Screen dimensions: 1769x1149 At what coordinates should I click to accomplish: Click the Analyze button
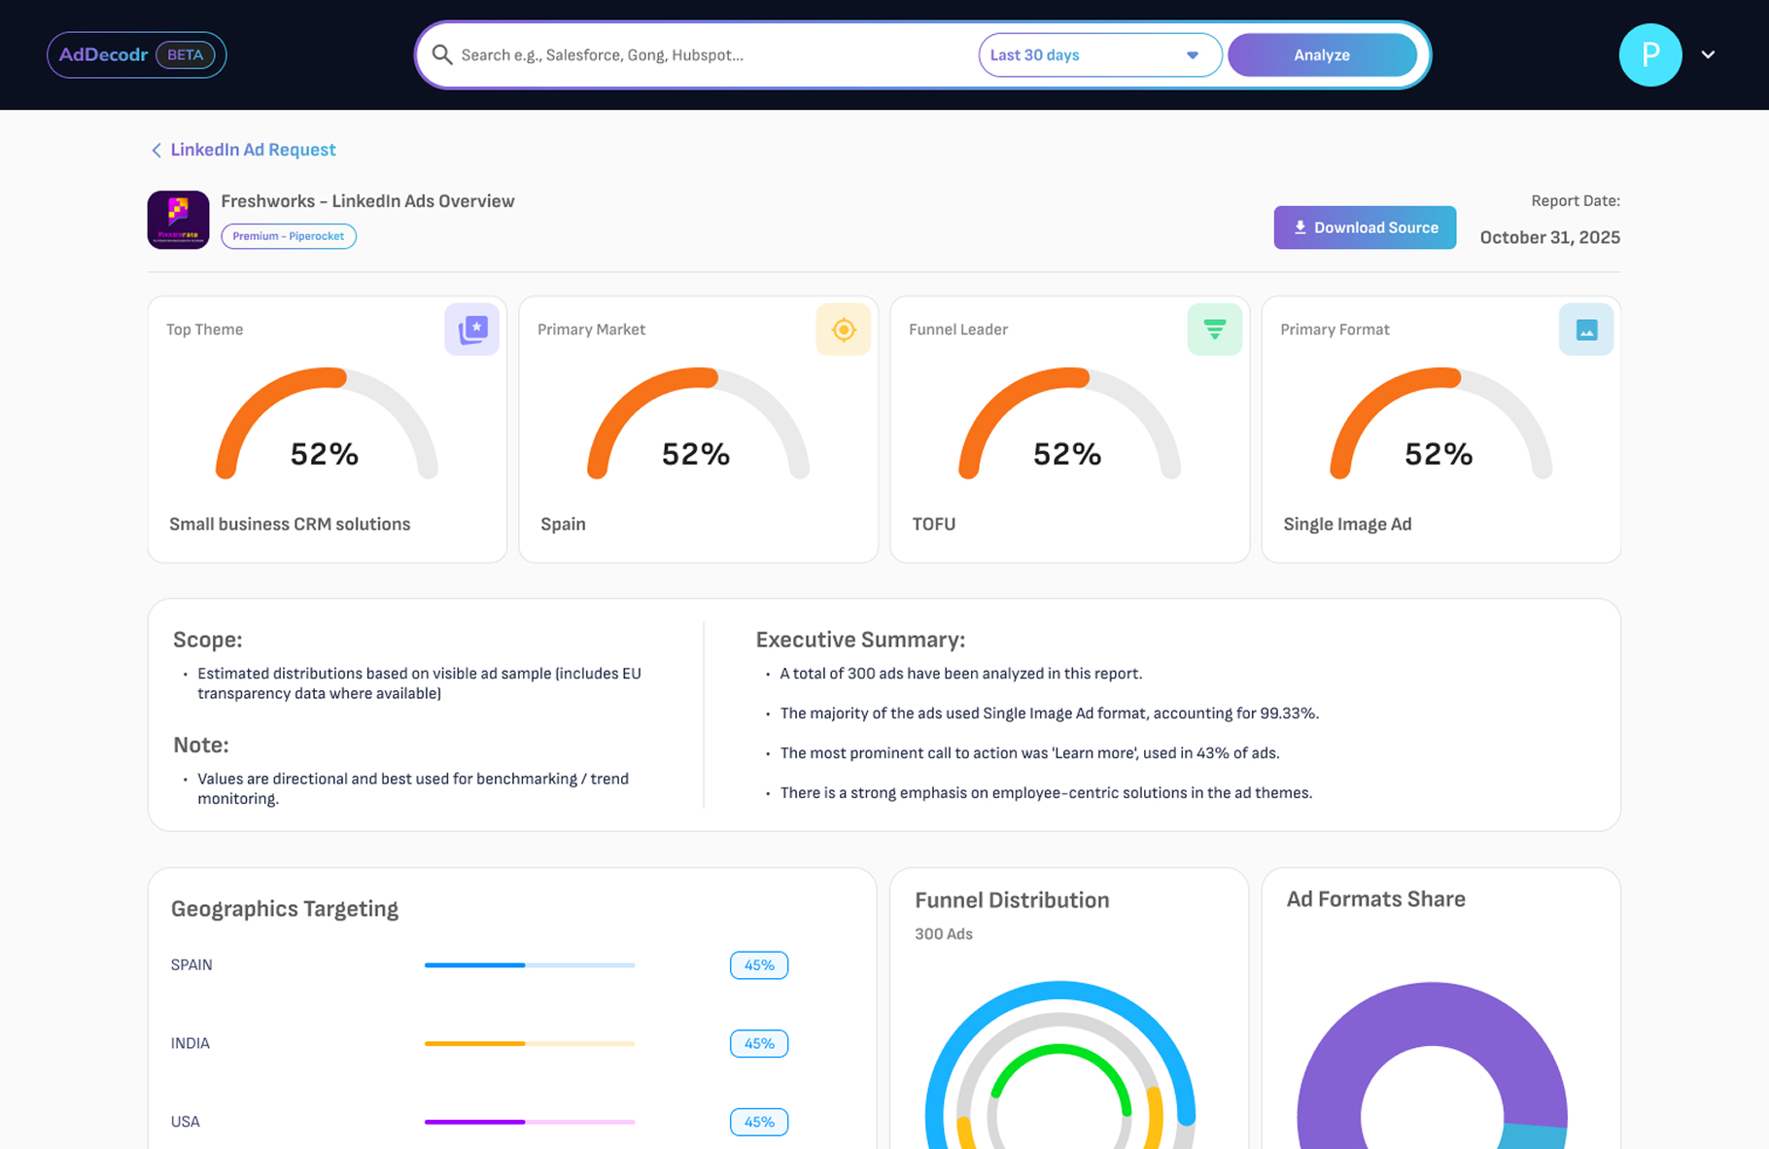pos(1322,54)
